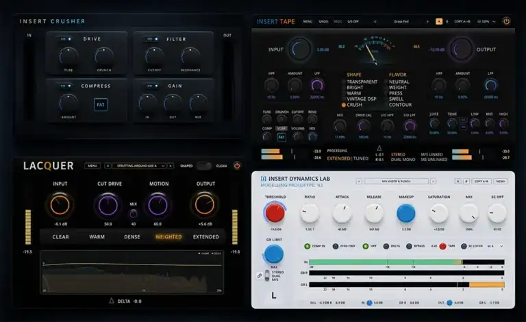Click the Dynamics Lab preset name field
Screen dimensions: 526x322
coord(396,181)
